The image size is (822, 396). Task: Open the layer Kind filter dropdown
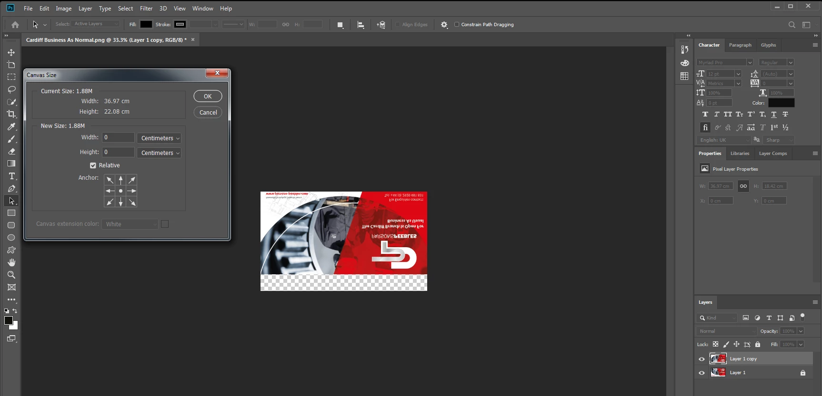coord(717,318)
